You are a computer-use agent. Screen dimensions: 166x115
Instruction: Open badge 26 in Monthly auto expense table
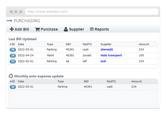13,87
